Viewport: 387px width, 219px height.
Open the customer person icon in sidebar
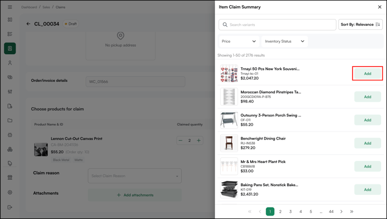point(10,63)
